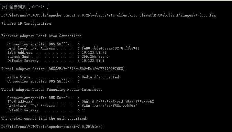232x132 pixels.
Task: Click the command prompt after bin\>
Action: pyautogui.click(x=103, y=127)
